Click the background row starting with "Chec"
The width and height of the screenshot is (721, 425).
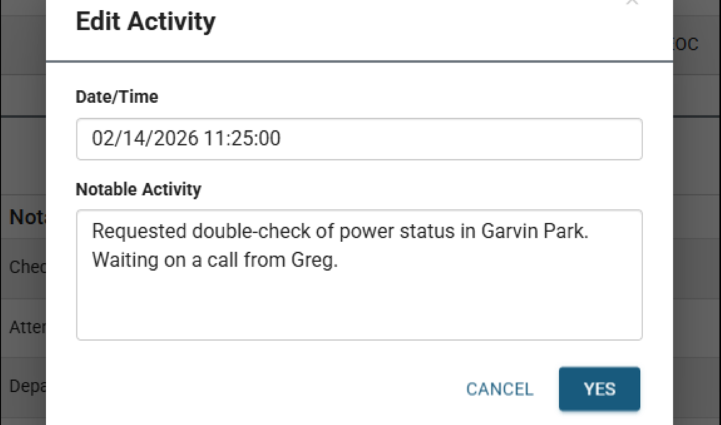[x=27, y=267]
